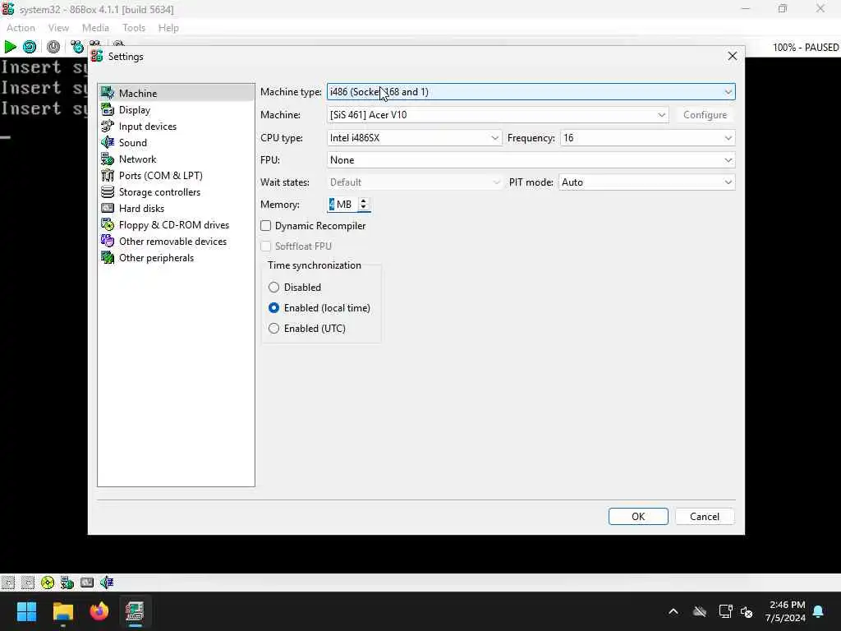Click the Ctrl+Alt+Del toolbar icon
Viewport: 841px width, 631px height.
click(x=76, y=47)
